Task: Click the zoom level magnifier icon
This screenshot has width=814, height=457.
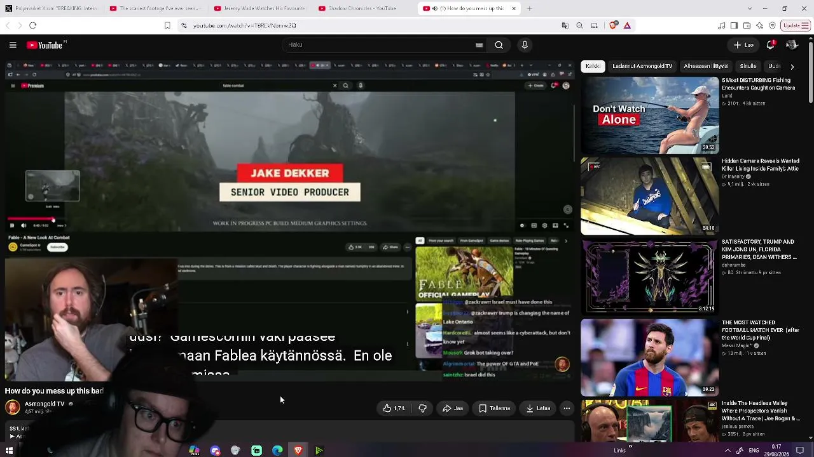Action: pyautogui.click(x=579, y=25)
